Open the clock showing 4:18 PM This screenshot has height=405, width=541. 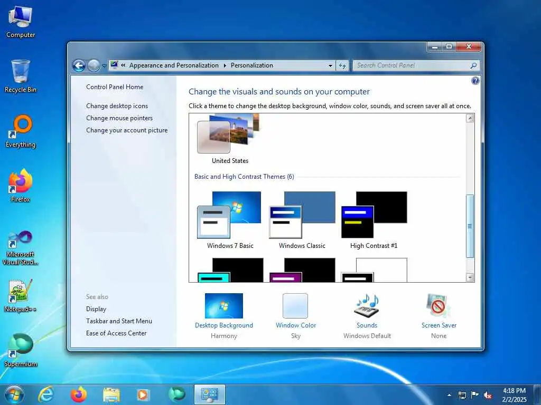tap(514, 395)
